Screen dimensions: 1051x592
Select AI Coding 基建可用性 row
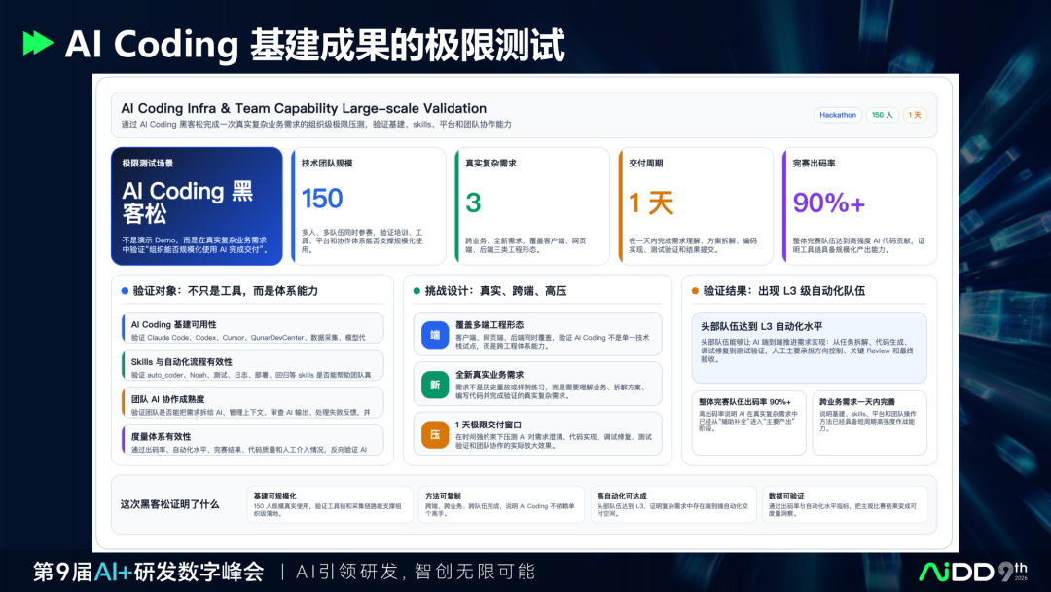(x=253, y=328)
